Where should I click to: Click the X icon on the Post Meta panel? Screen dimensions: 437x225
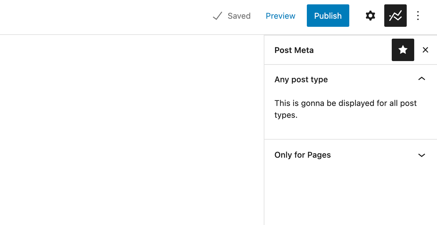[425, 50]
